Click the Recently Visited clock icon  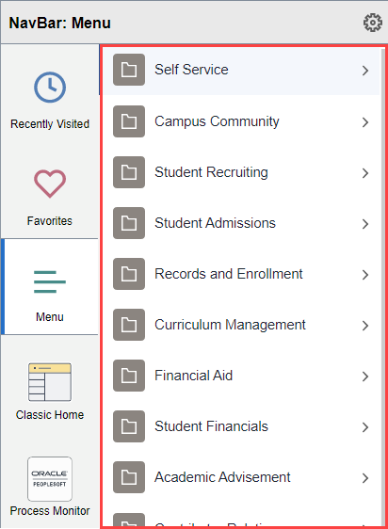click(50, 87)
